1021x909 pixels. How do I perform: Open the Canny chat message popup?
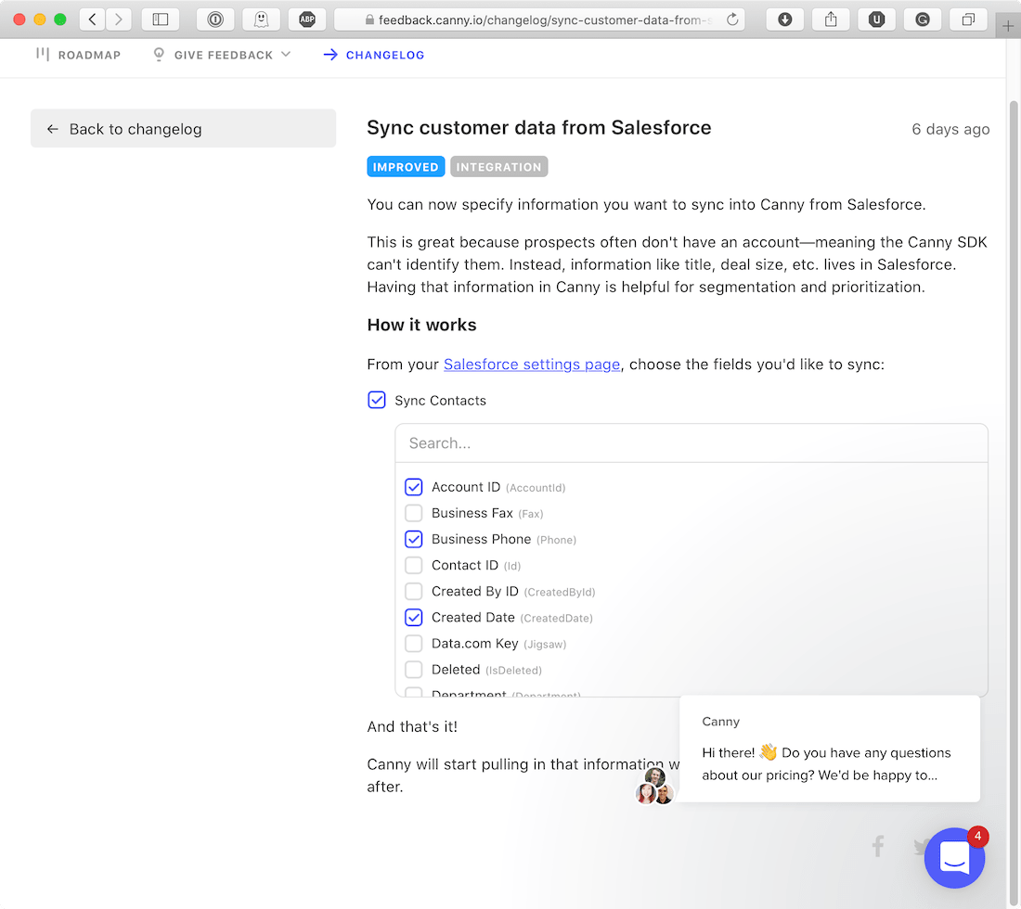tap(829, 749)
